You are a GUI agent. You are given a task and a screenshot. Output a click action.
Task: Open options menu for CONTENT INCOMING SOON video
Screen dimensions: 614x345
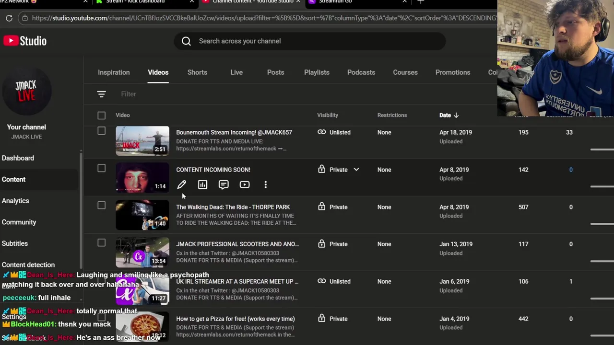[265, 184]
